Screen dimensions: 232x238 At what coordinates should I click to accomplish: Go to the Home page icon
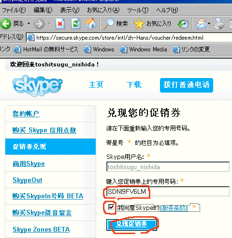coord(91,24)
